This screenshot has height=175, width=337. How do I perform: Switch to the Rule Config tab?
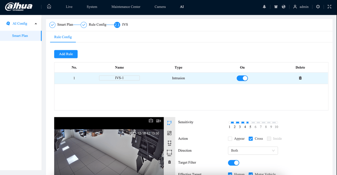pyautogui.click(x=63, y=37)
